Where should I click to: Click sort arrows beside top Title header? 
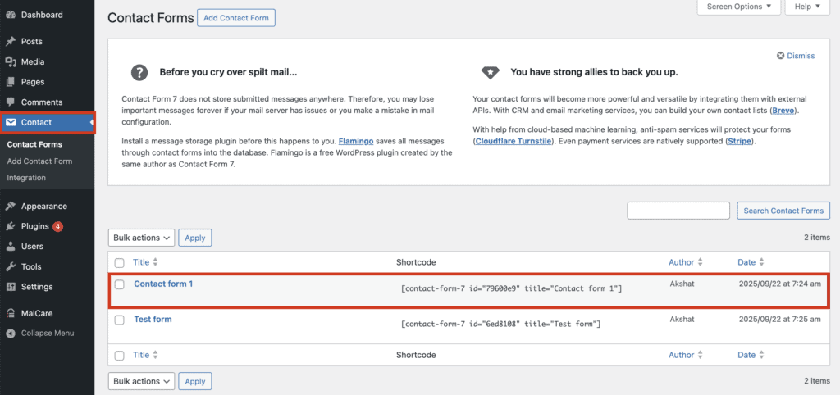[155, 263]
